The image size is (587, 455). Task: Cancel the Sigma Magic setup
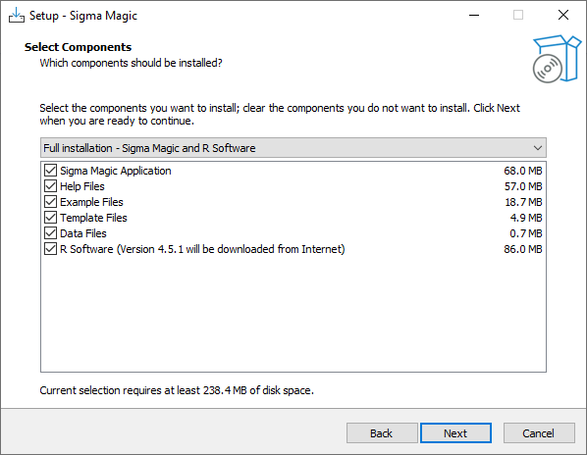(539, 433)
